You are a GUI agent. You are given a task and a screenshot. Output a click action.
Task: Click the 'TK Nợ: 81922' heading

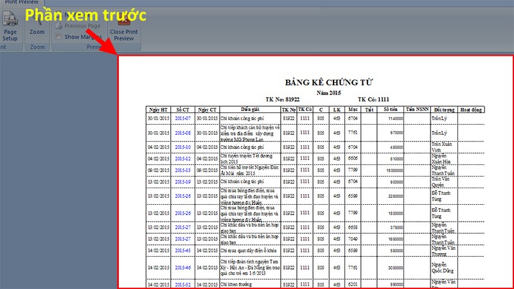point(282,100)
